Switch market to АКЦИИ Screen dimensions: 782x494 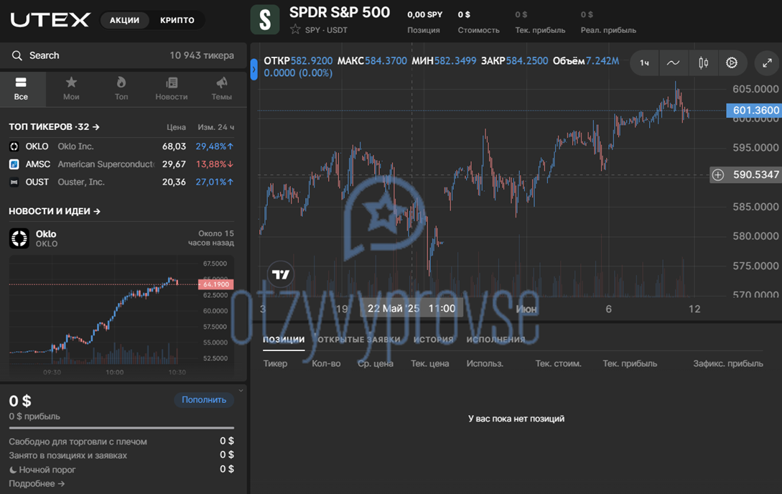coord(125,20)
